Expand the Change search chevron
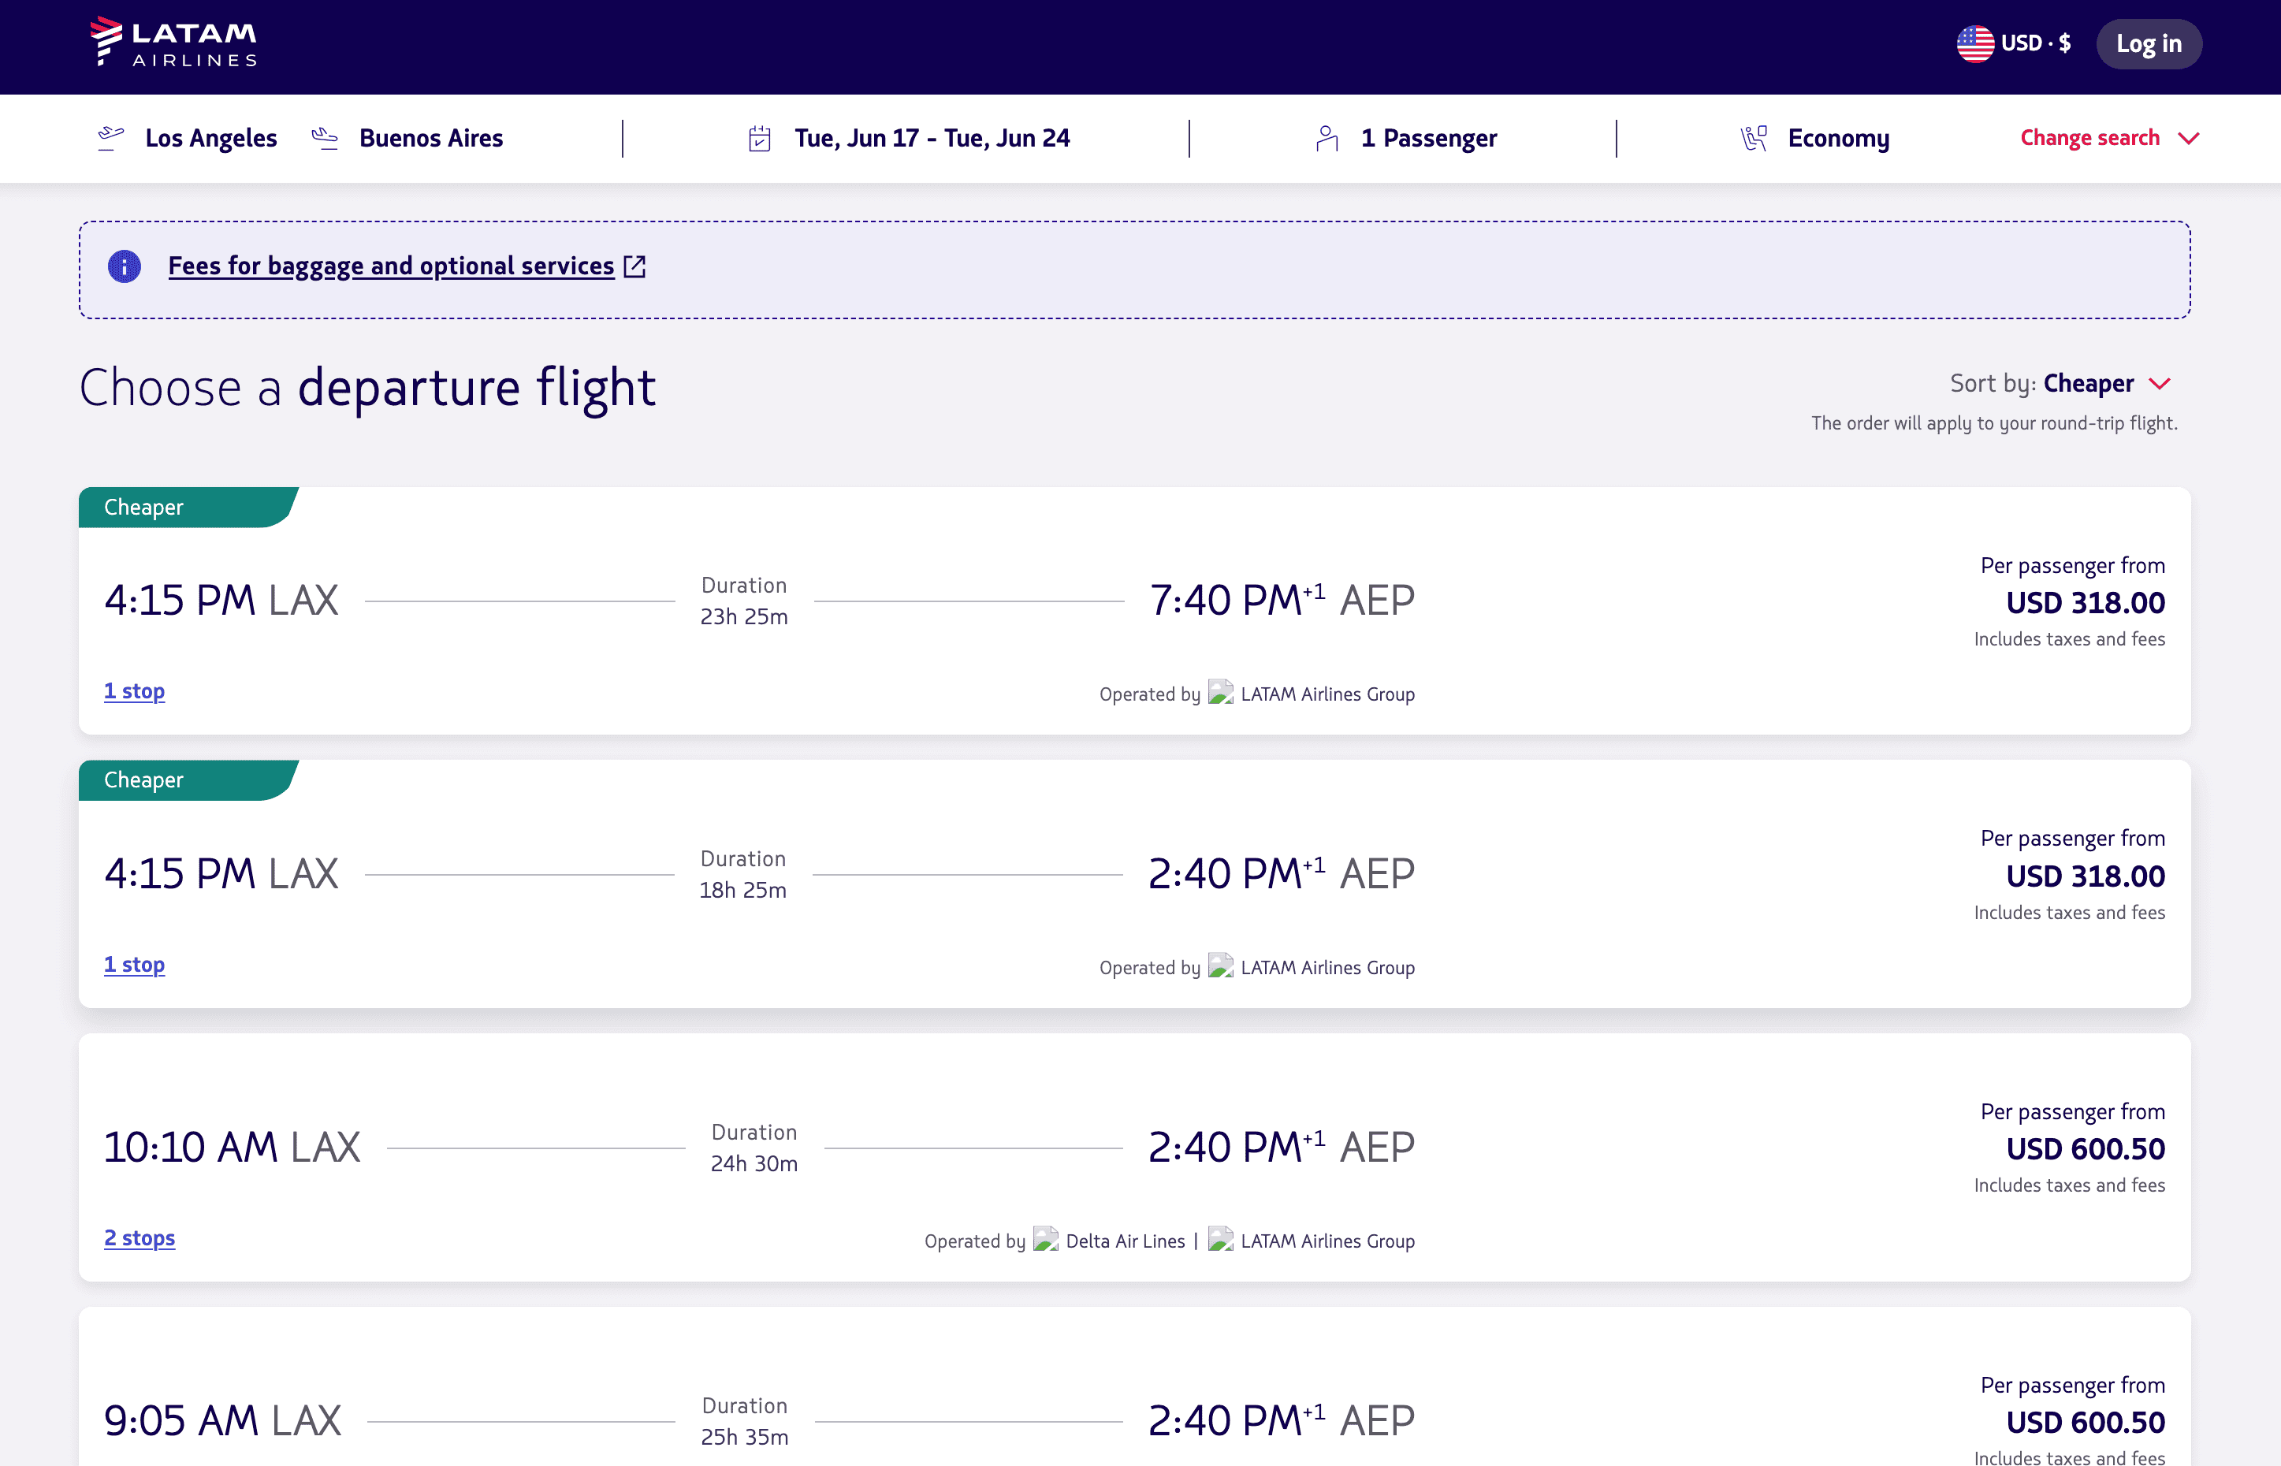The height and width of the screenshot is (1466, 2281). 2189,139
